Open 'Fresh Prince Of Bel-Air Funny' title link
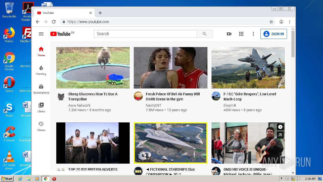 (x=173, y=97)
